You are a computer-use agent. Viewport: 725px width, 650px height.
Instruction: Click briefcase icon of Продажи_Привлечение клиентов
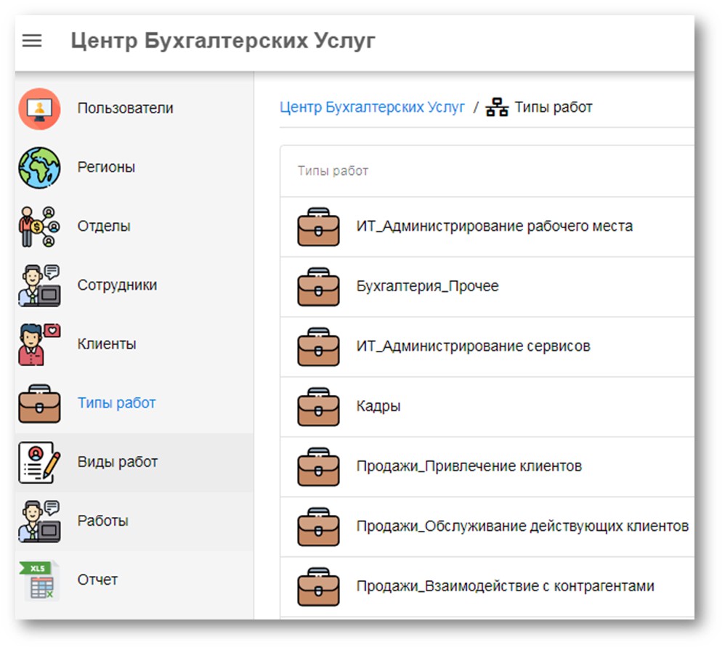(318, 466)
